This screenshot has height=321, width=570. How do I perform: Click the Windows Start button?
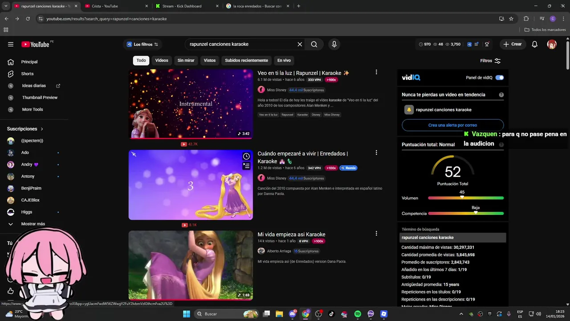[x=186, y=314]
